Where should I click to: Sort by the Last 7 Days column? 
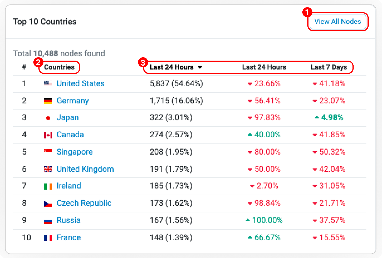click(x=329, y=67)
